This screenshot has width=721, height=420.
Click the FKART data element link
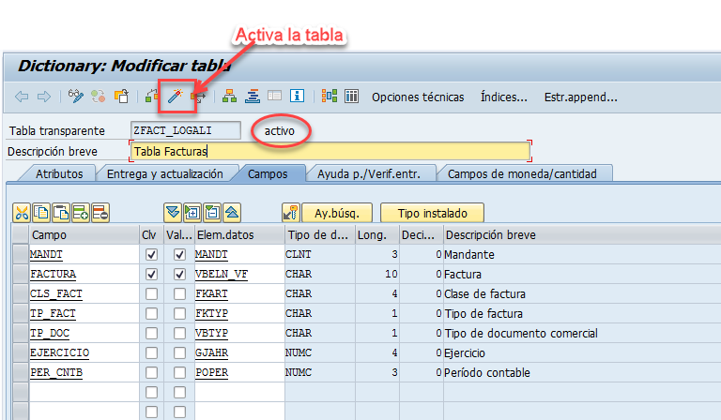[x=211, y=293]
